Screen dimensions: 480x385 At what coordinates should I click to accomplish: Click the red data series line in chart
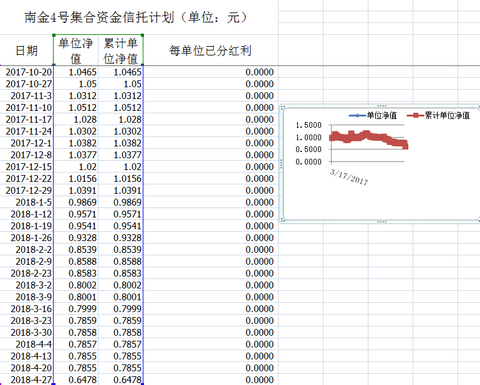click(368, 136)
